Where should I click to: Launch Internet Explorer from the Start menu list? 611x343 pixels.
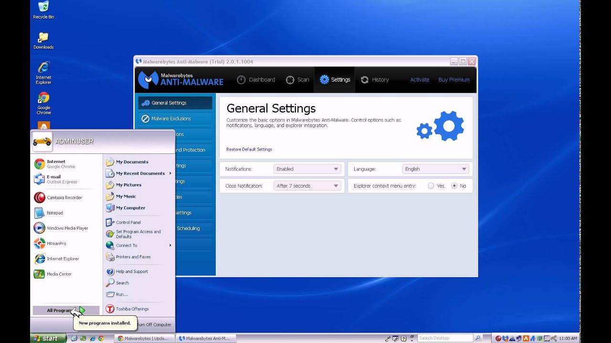point(67,259)
